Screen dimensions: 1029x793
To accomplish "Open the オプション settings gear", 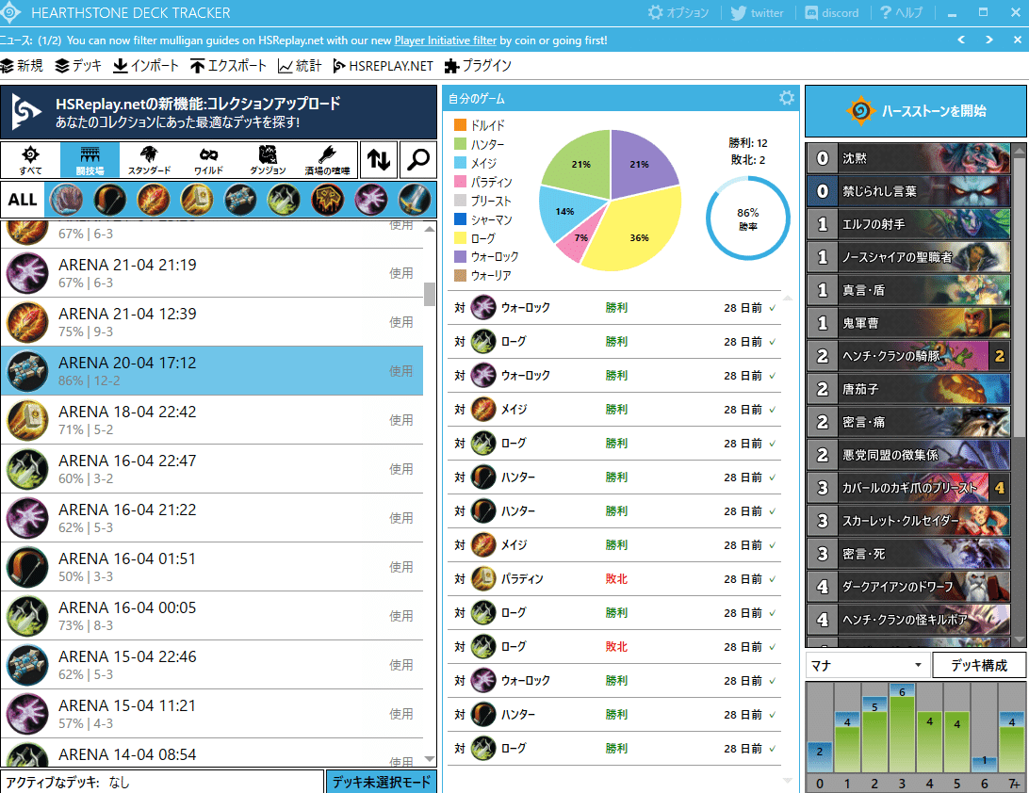I will coord(678,12).
